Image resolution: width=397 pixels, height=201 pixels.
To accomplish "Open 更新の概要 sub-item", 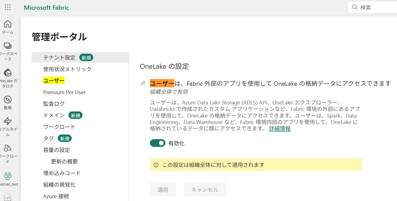I will tap(64, 161).
